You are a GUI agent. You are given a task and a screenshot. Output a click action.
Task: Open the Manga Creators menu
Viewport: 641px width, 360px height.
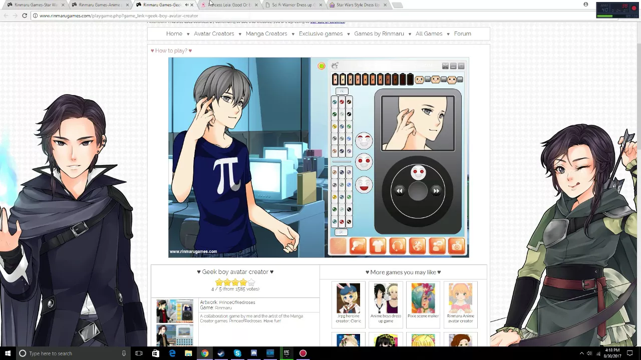pos(266,33)
